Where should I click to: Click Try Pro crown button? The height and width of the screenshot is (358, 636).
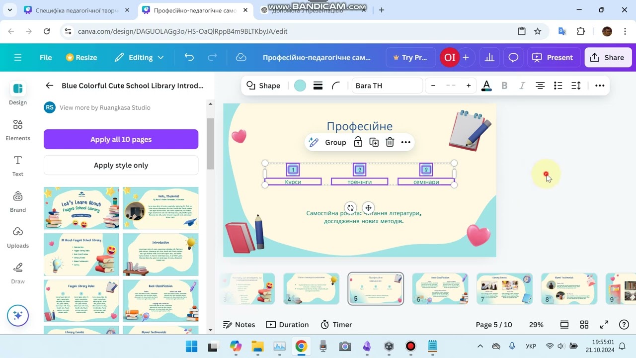point(410,58)
